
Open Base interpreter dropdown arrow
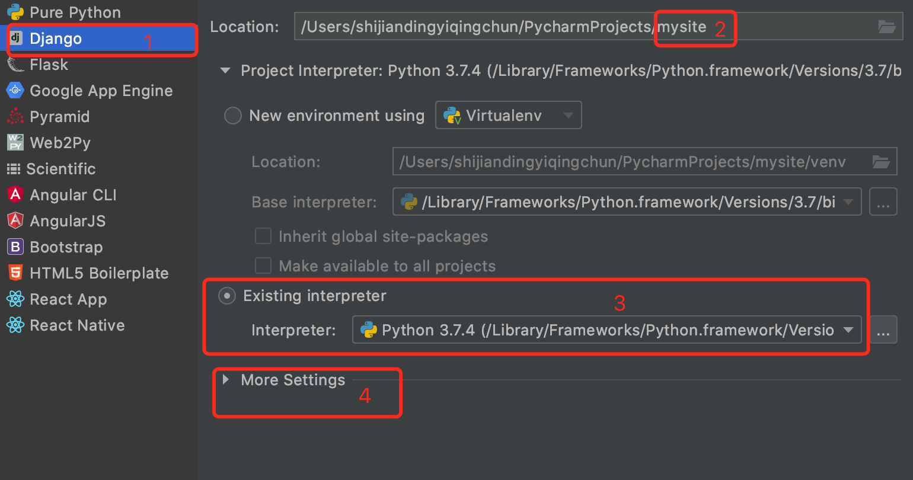848,202
